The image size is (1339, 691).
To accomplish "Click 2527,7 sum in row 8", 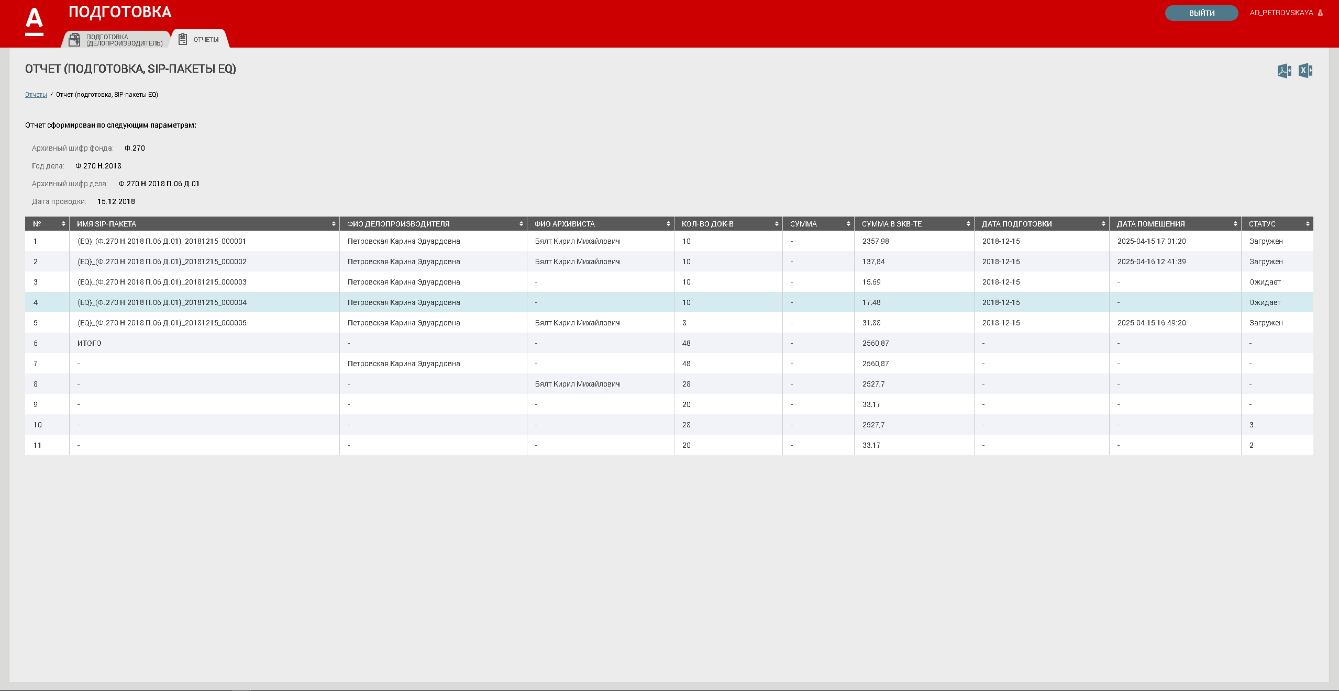I will 873,384.
